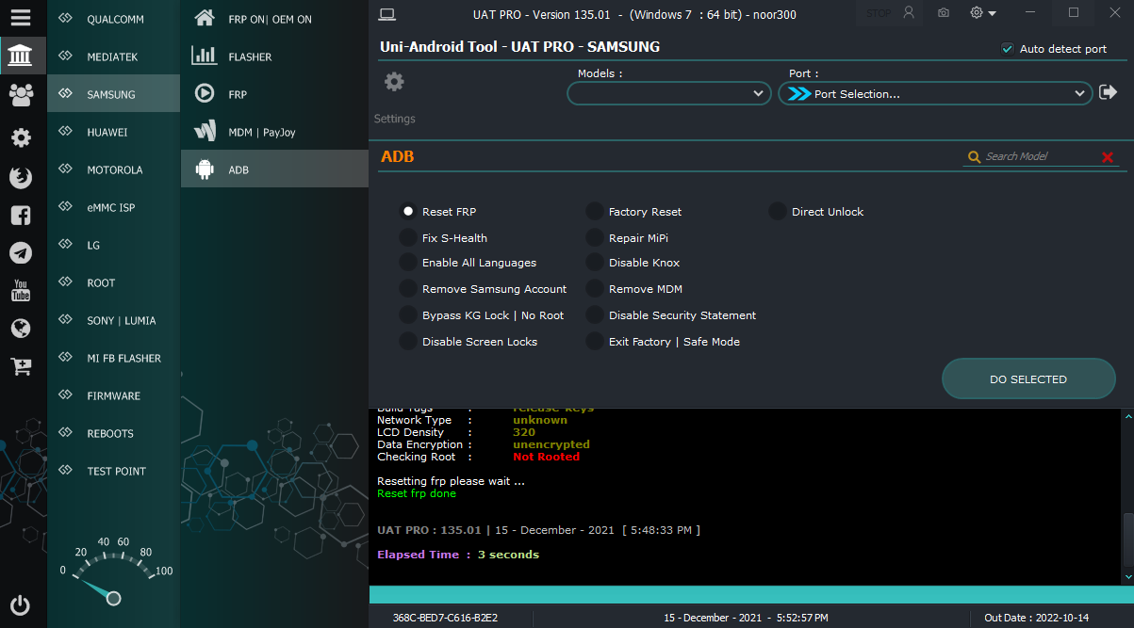
Task: Click the laptop icon in the title bar
Action: click(386, 13)
